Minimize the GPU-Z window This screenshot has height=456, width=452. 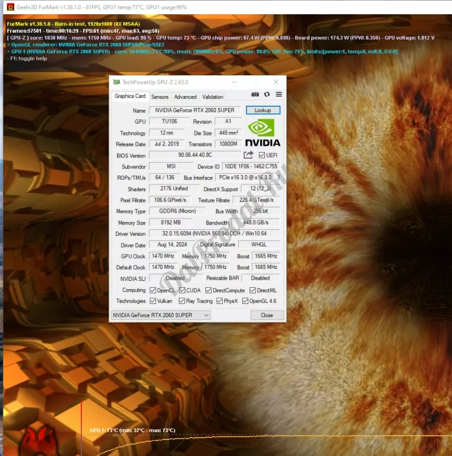234,82
